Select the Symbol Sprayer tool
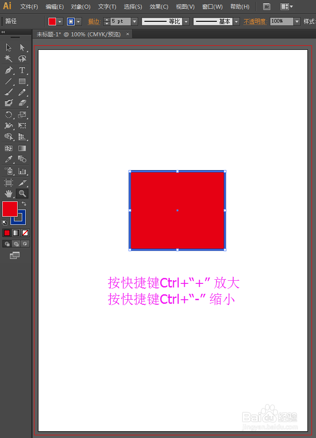Screen dimensions: 316x438 [x=9, y=170]
